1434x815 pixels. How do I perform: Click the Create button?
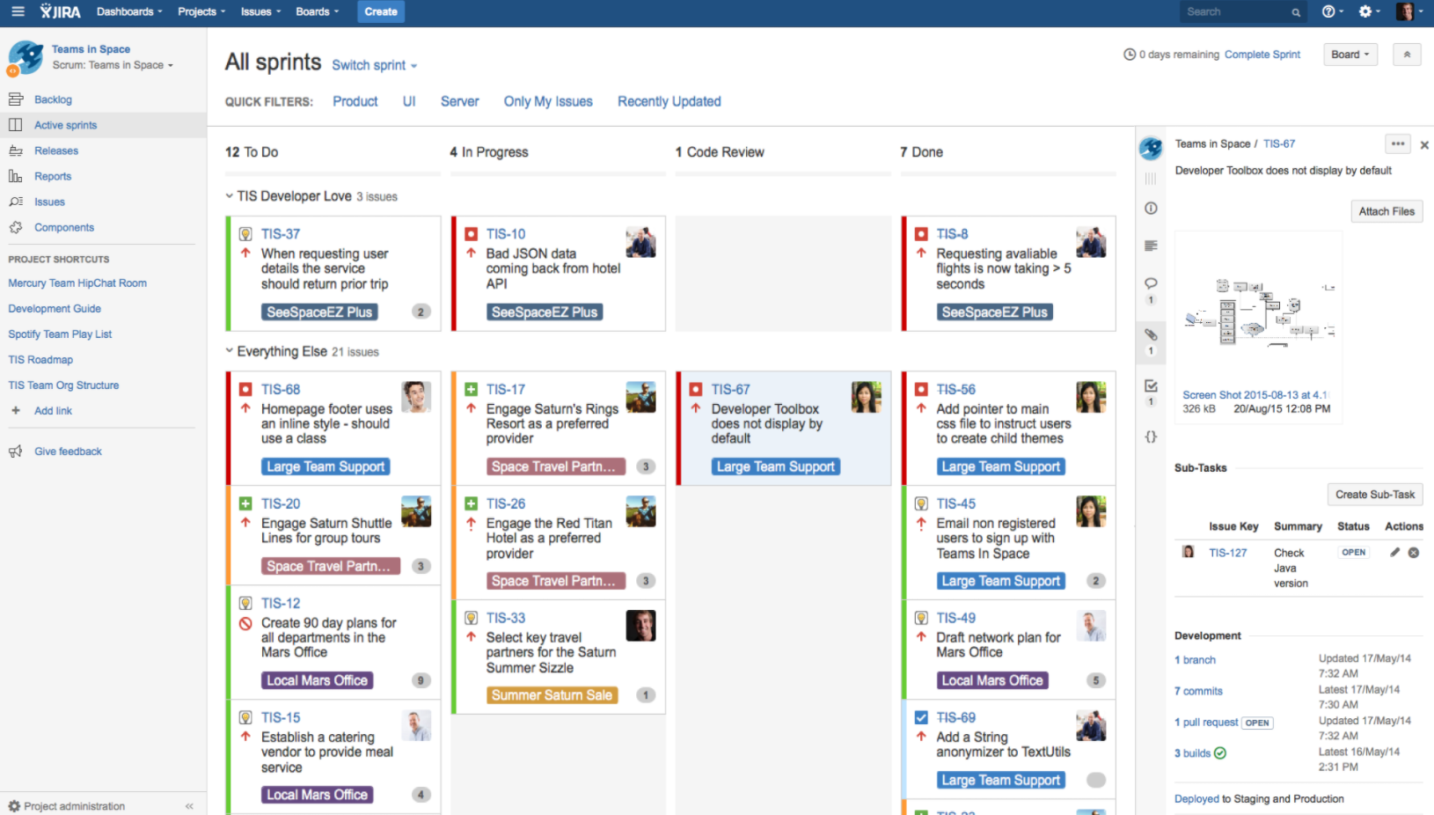380,11
